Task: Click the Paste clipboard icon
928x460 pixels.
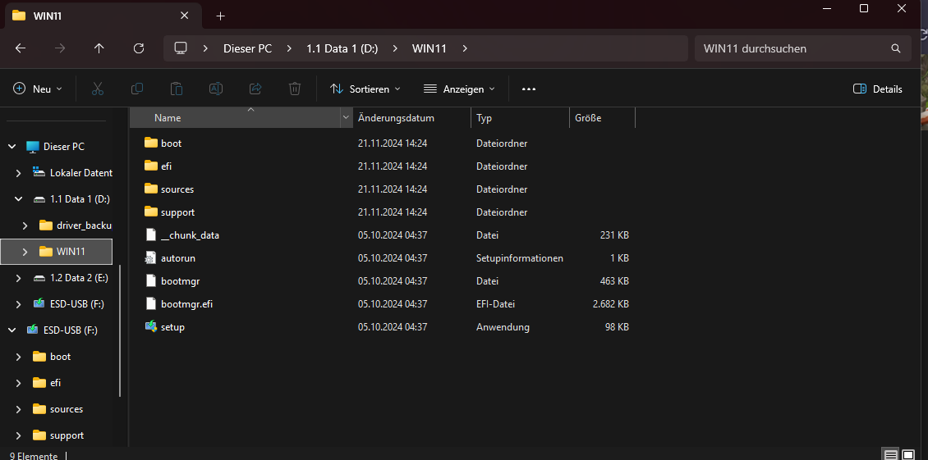Action: [x=177, y=89]
